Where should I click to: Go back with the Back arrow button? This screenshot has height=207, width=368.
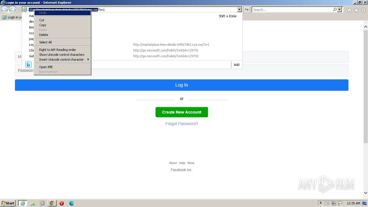tap(4, 10)
